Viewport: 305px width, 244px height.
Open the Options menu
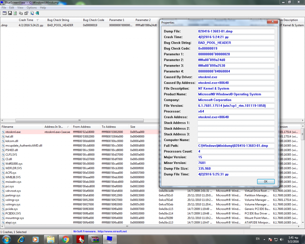coord(32,8)
